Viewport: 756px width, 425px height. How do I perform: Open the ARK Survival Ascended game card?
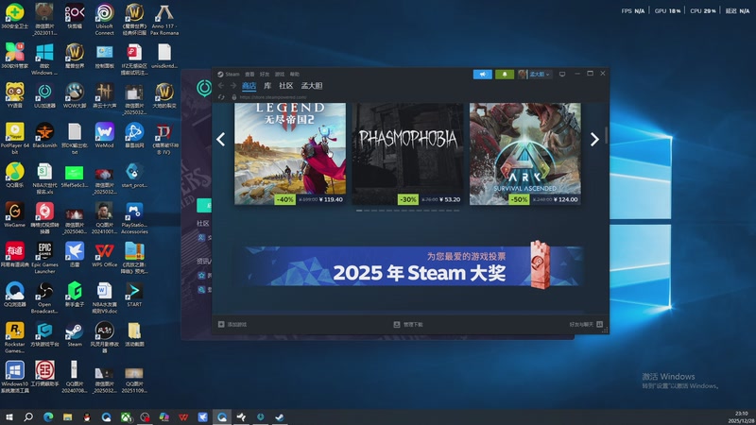click(x=525, y=154)
